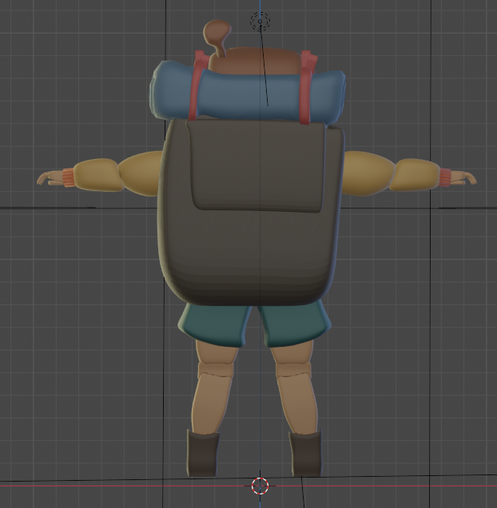This screenshot has width=497, height=508.
Task: Click the red-white 3D cursor at the origin
Action: (x=260, y=486)
